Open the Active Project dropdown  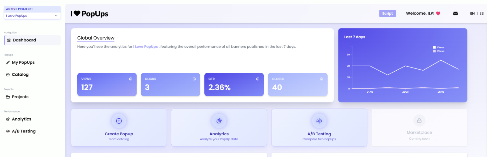click(32, 15)
